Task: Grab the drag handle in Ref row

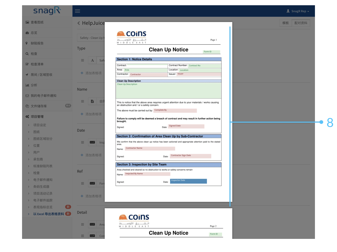Action: 83,183
